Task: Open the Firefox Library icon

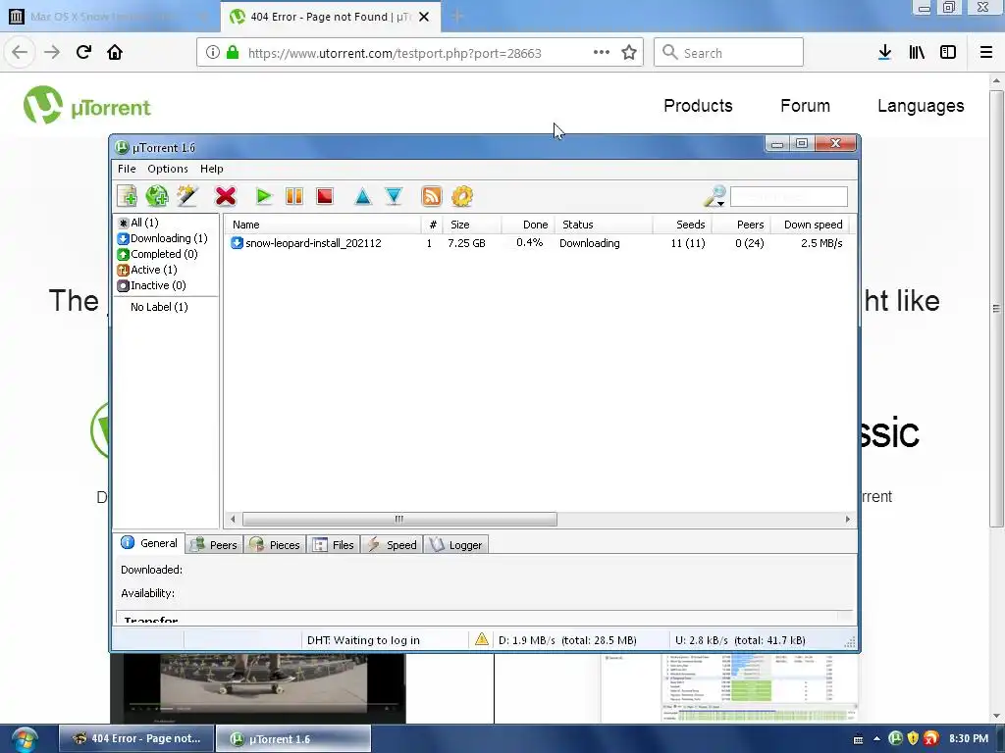Action: click(x=917, y=53)
